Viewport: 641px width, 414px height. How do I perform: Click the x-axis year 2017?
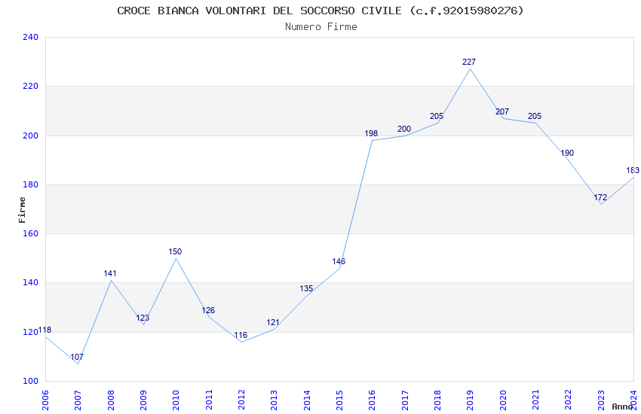point(405,400)
